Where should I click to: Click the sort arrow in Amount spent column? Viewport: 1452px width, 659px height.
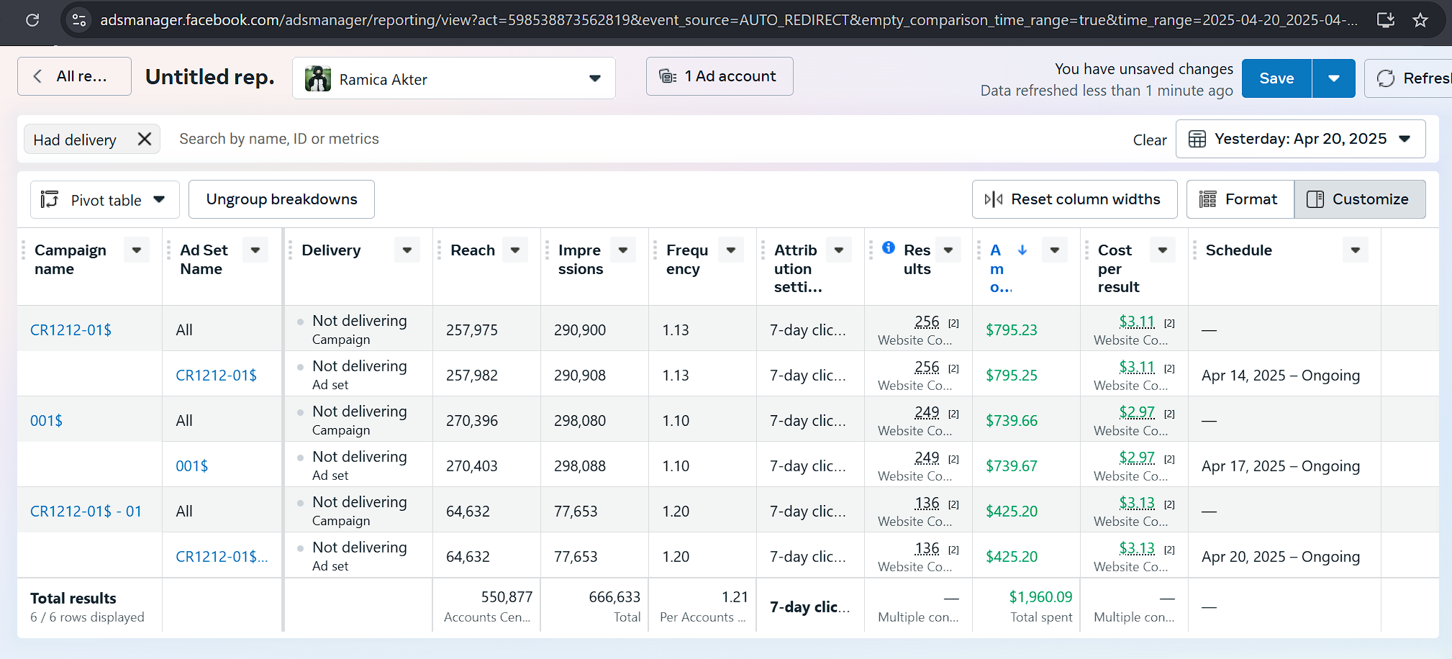coord(1022,250)
